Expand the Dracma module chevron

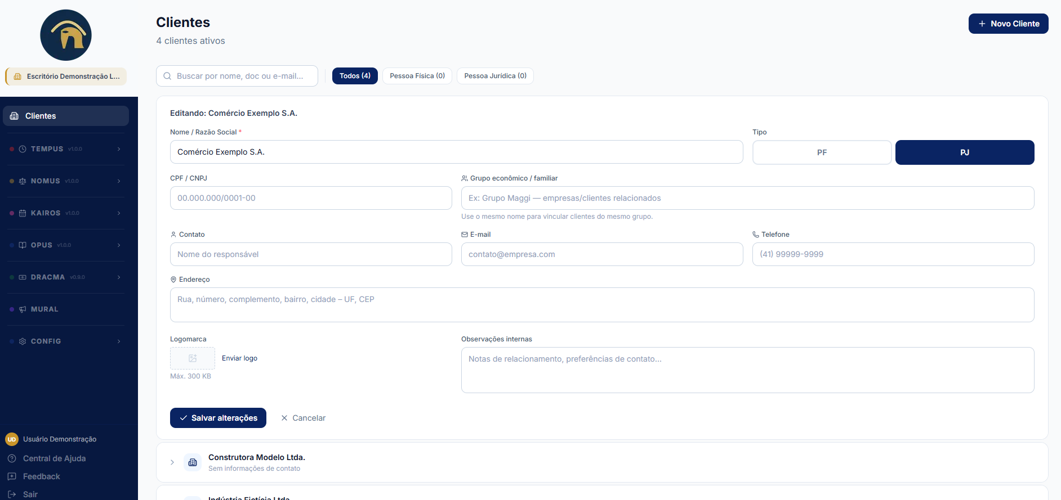119,277
